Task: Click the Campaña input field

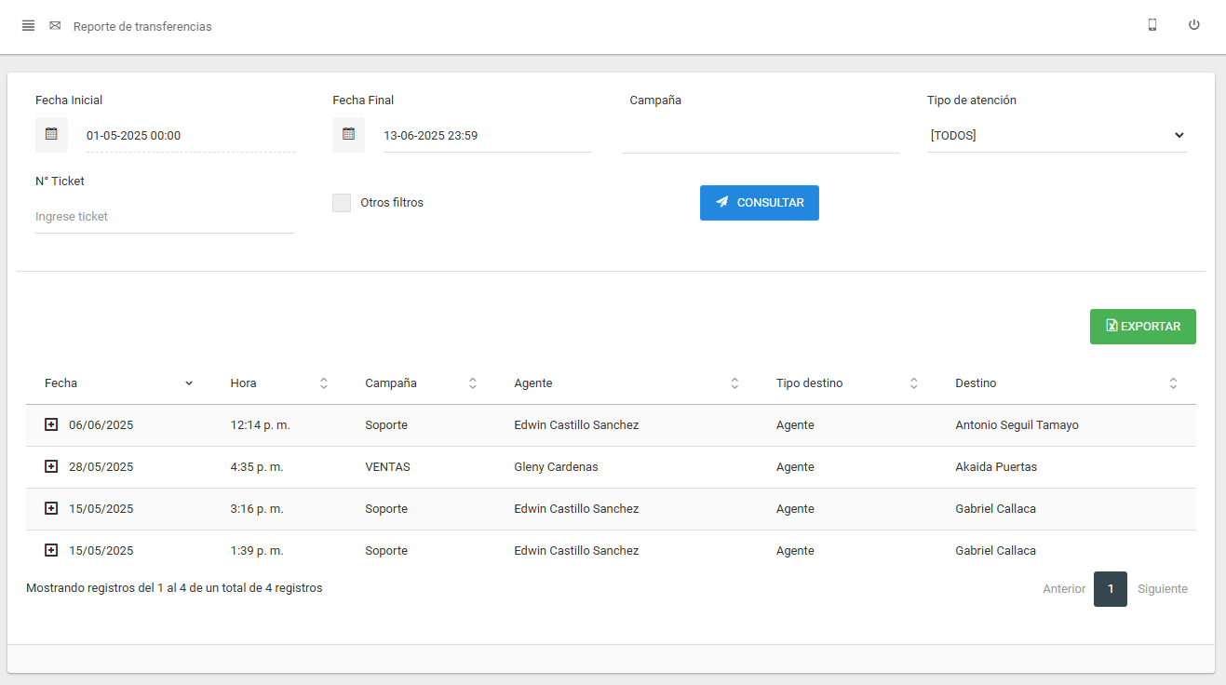Action: pos(759,136)
